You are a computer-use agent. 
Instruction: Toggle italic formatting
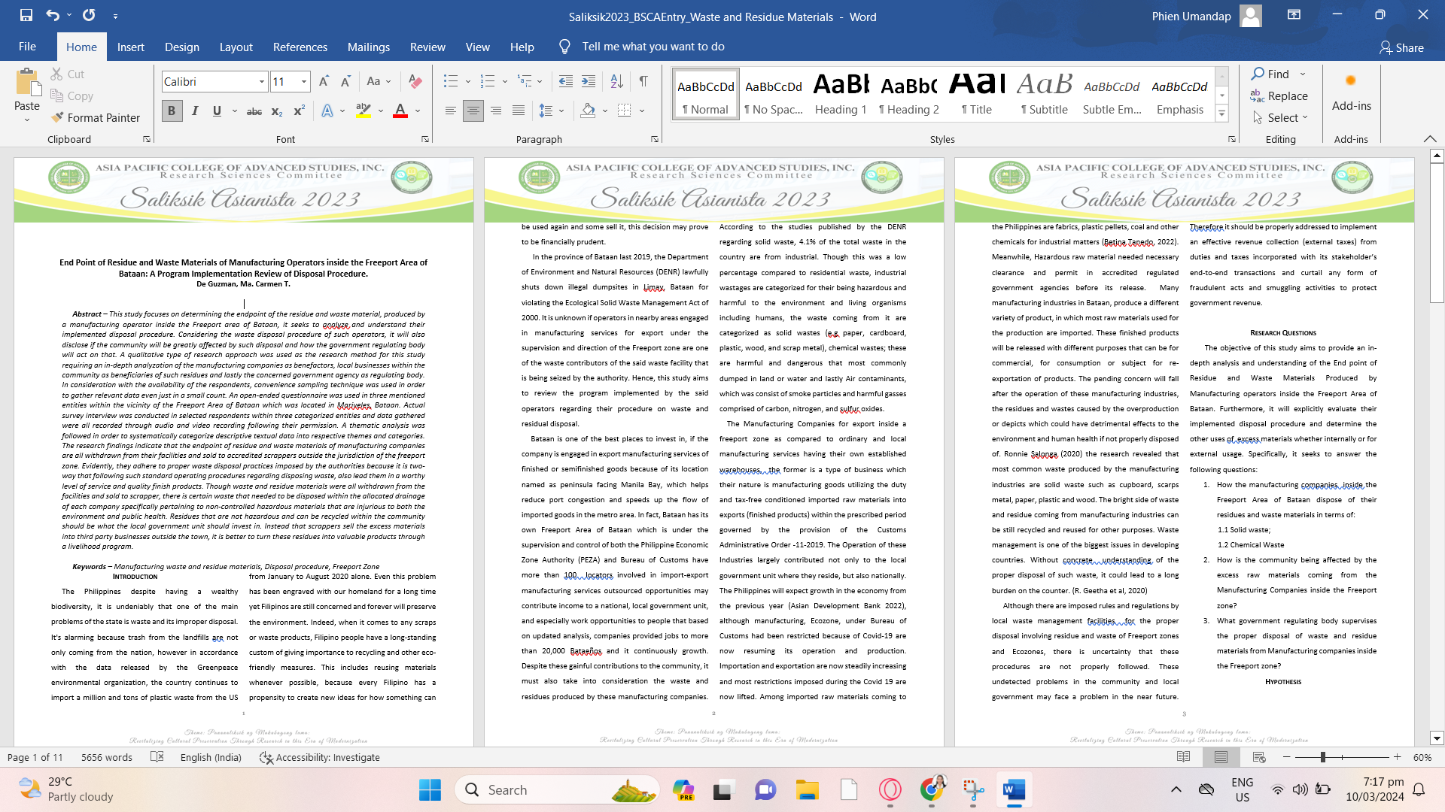pos(195,111)
